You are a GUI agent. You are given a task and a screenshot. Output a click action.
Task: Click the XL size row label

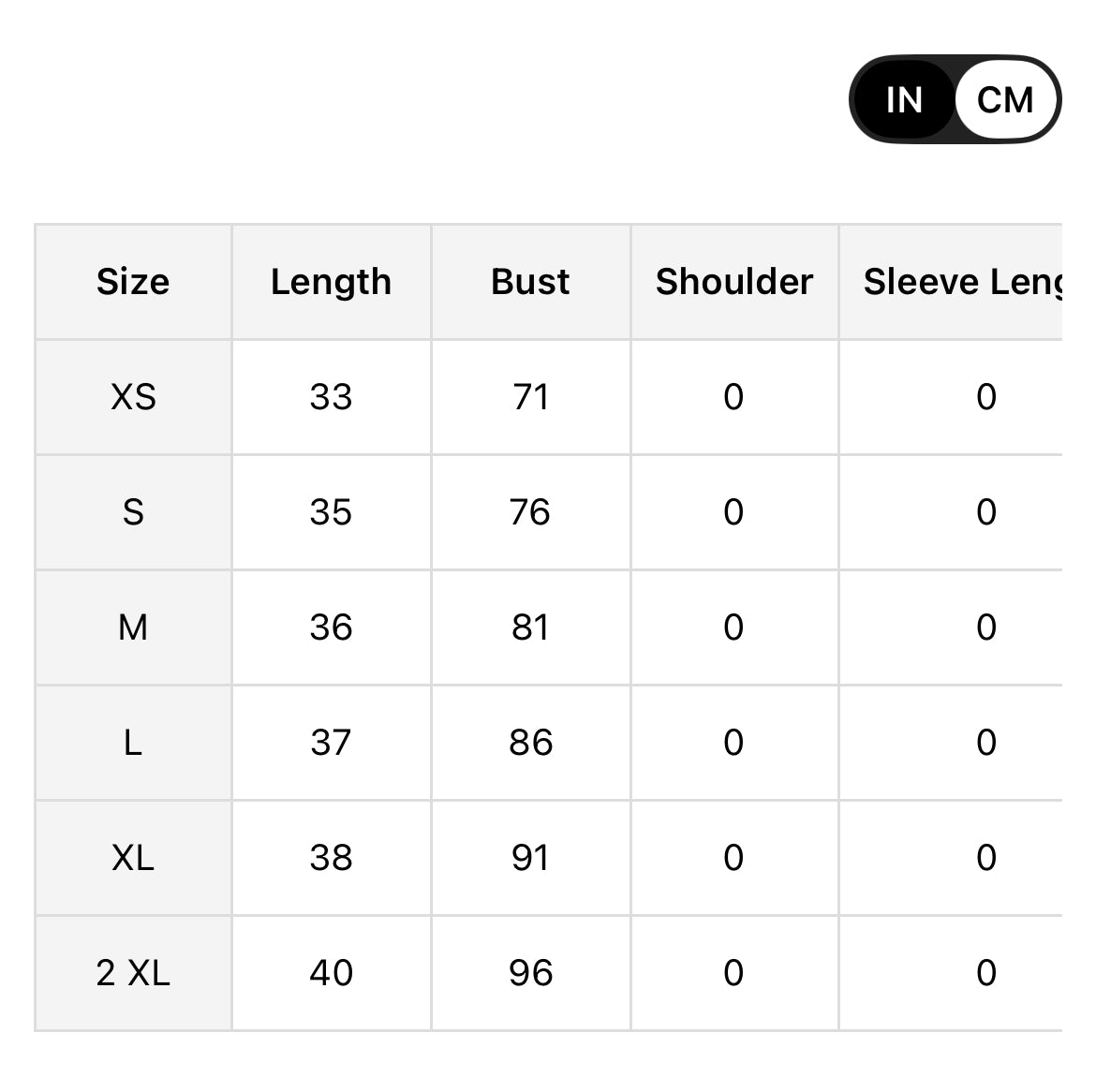click(133, 857)
